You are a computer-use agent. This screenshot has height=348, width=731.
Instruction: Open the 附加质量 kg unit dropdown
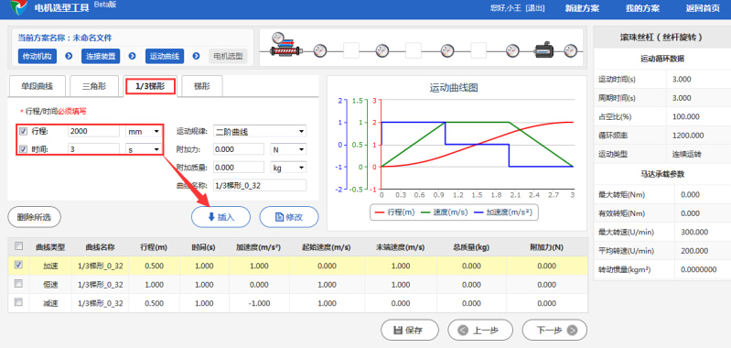[x=288, y=167]
